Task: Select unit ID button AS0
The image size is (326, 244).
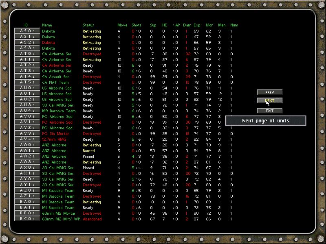Action: click(x=27, y=31)
